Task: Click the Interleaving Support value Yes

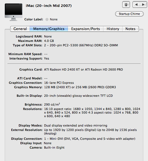Action: [x=47, y=58]
